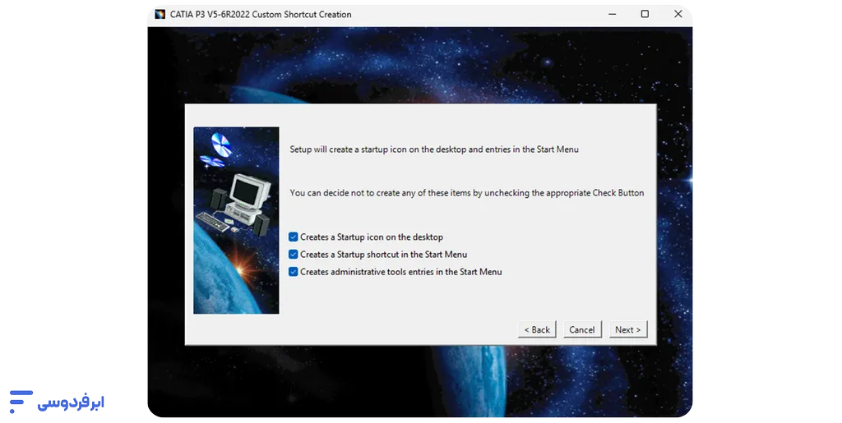
Task: Click the CATIA icon in the title bar
Action: point(160,14)
